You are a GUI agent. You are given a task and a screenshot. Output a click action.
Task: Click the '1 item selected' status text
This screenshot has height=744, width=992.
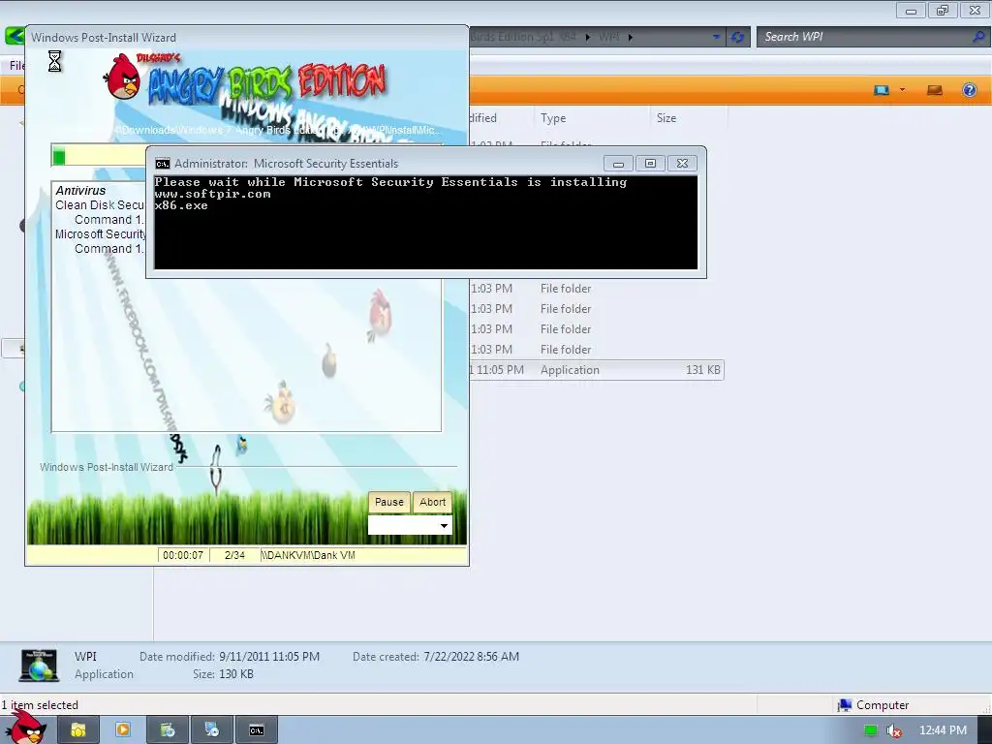pyautogui.click(x=39, y=705)
